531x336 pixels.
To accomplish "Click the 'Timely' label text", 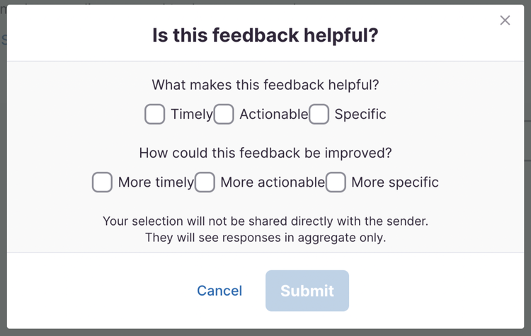I will (x=191, y=114).
